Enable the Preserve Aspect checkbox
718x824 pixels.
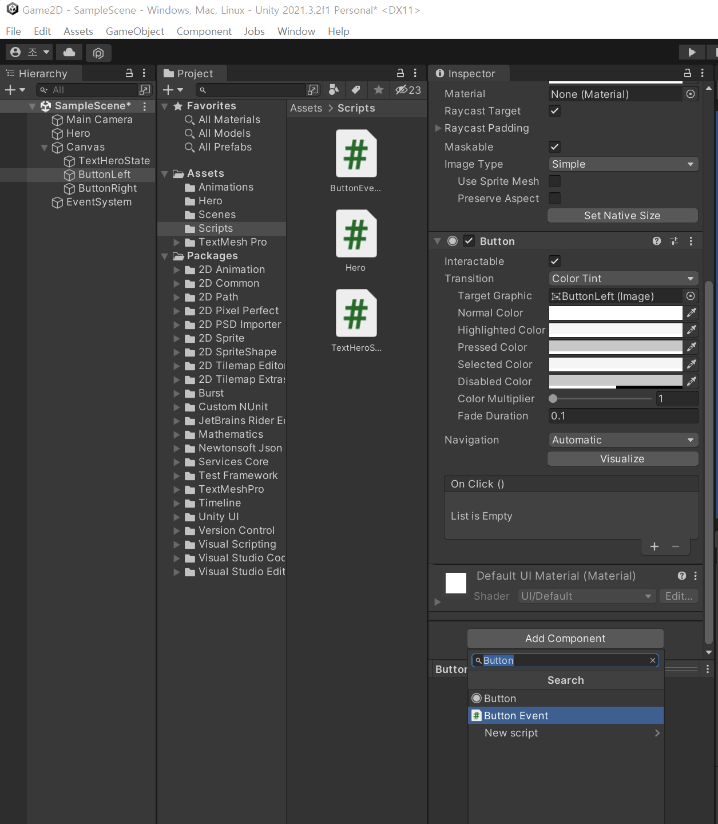[x=554, y=199]
